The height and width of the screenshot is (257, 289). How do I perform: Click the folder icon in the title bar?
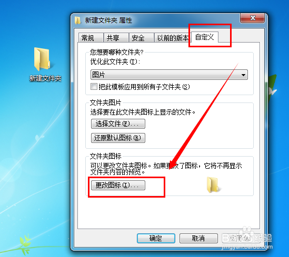[x=78, y=20]
